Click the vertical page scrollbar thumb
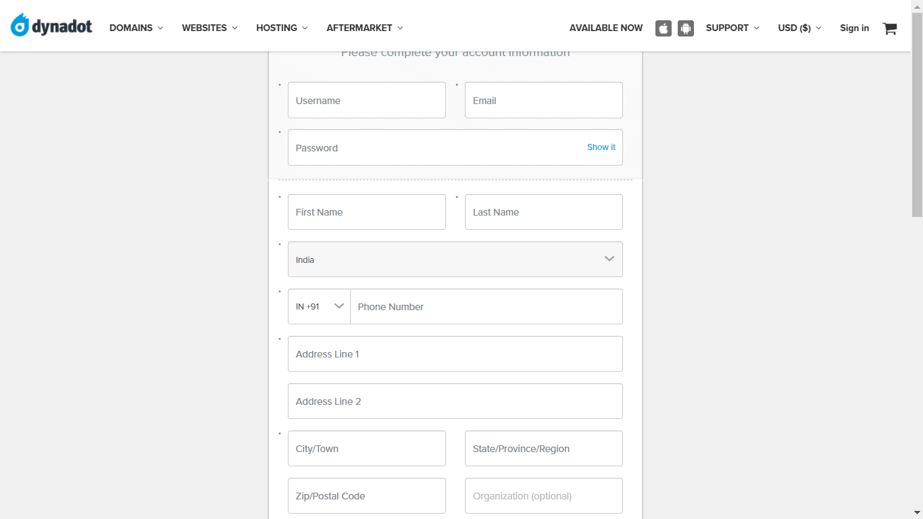 [x=917, y=115]
